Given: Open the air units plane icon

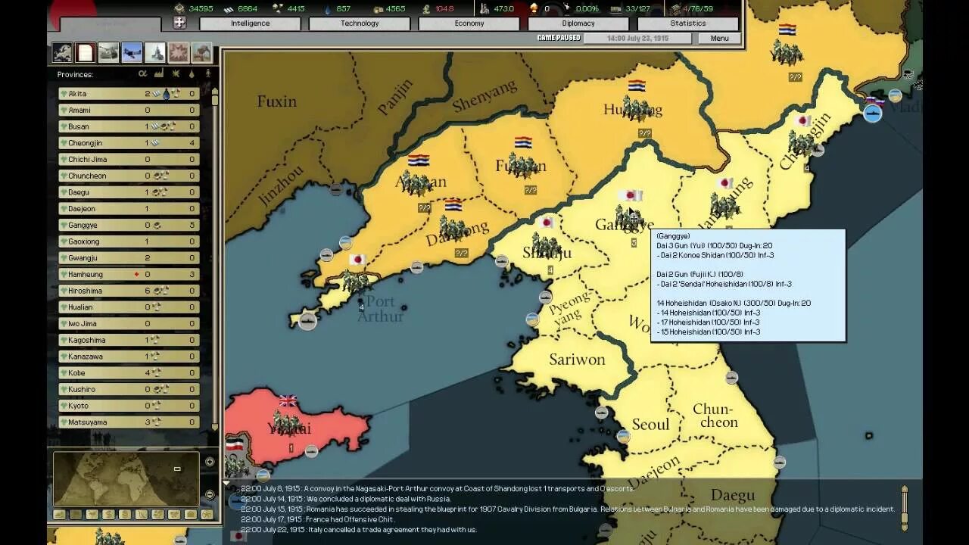Looking at the screenshot, I should point(132,51).
